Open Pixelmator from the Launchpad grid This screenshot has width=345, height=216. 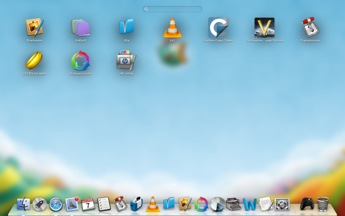pyautogui.click(x=34, y=28)
